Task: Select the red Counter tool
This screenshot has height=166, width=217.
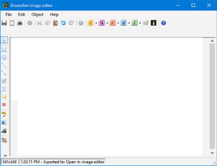Action: 4,105
